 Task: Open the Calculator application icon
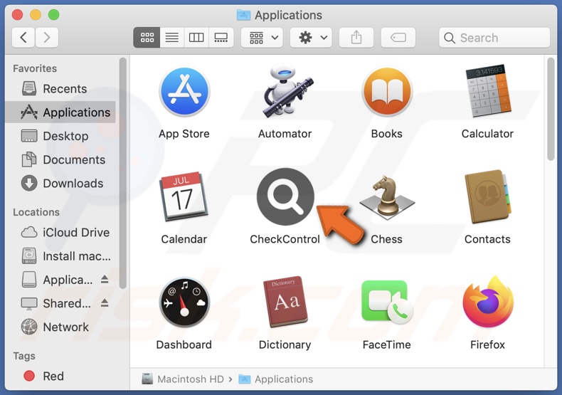[488, 91]
